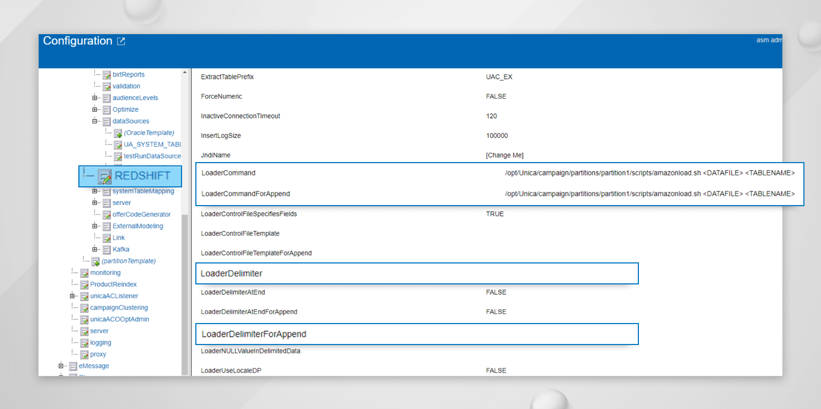Click the pencil icon next to monitoring
The height and width of the screenshot is (409, 821).
pos(84,272)
